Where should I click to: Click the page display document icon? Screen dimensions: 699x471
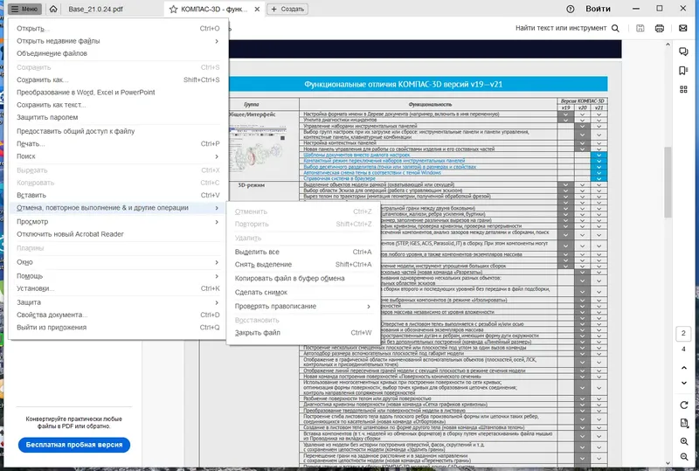point(684,423)
